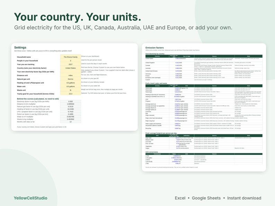This screenshot has width=275, height=206.
Task: Select the Australia country row
Action: tap(204, 68)
